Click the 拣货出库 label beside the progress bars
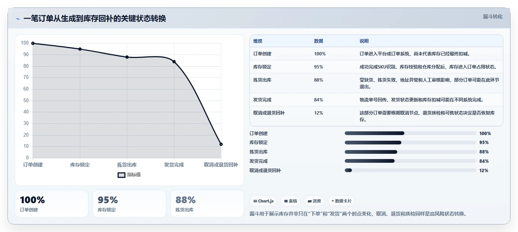This screenshot has width=518, height=232. tap(258, 152)
